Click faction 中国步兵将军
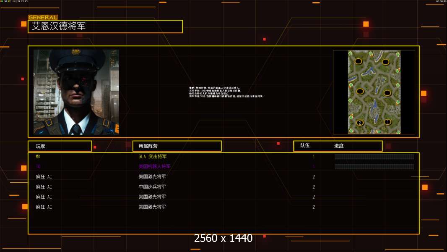Image resolution: width=447 pixels, height=252 pixels. coord(152,186)
